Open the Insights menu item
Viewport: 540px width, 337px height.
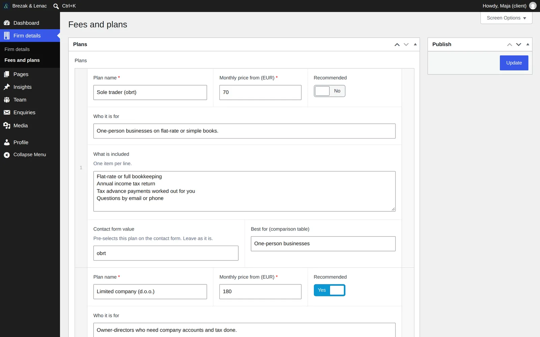click(x=30, y=87)
